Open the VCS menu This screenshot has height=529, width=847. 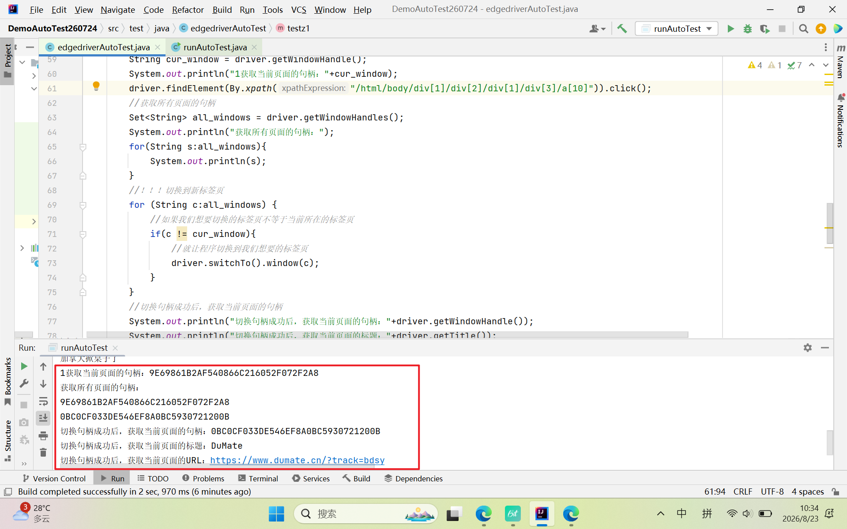point(298,9)
